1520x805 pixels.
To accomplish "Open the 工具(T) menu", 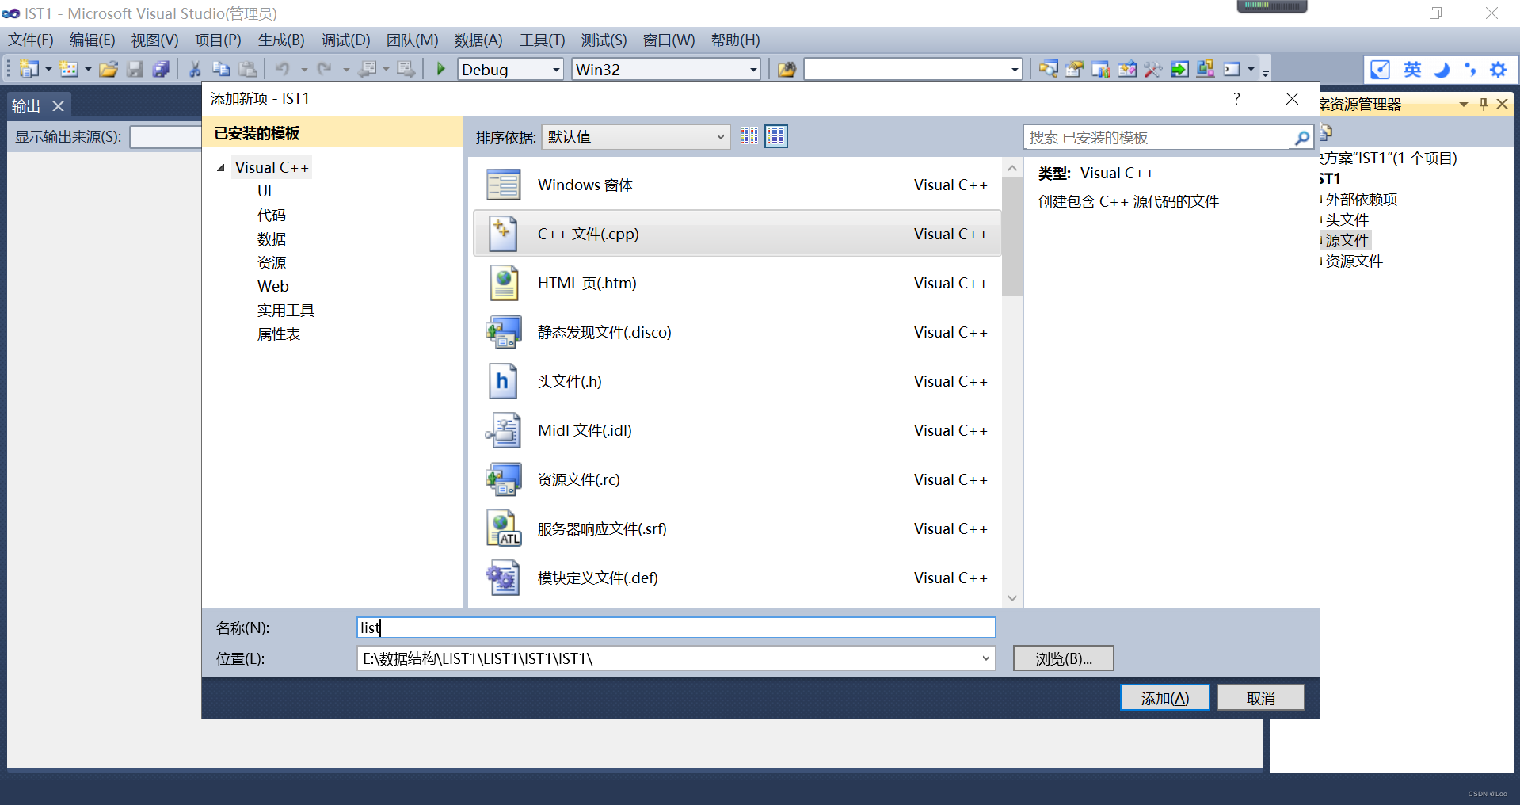I will click(542, 40).
